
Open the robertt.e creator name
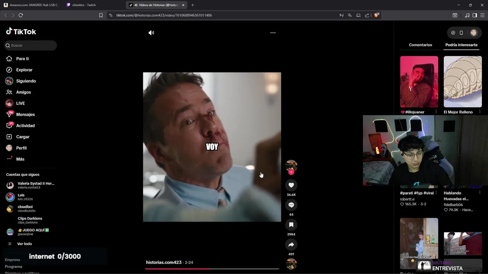pos(407,199)
